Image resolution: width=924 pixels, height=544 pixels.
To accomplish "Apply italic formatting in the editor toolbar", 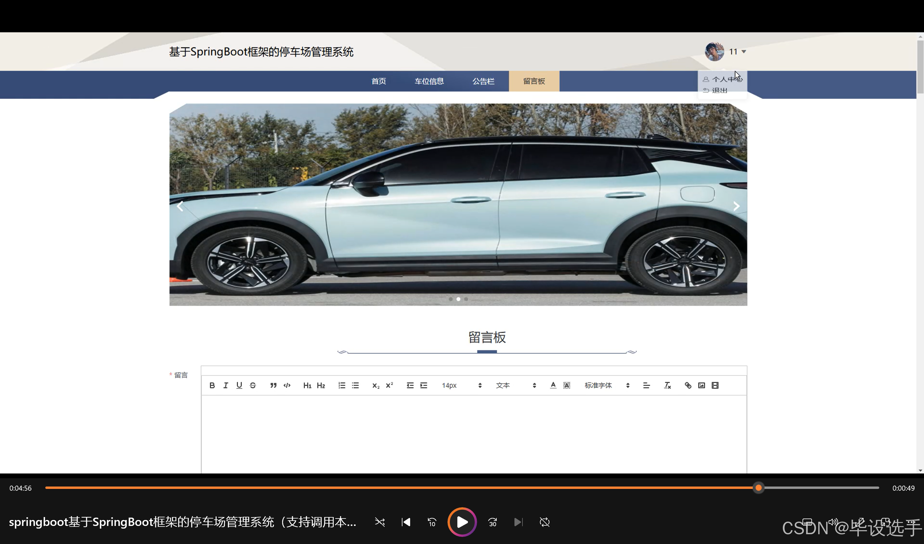I will tap(226, 385).
